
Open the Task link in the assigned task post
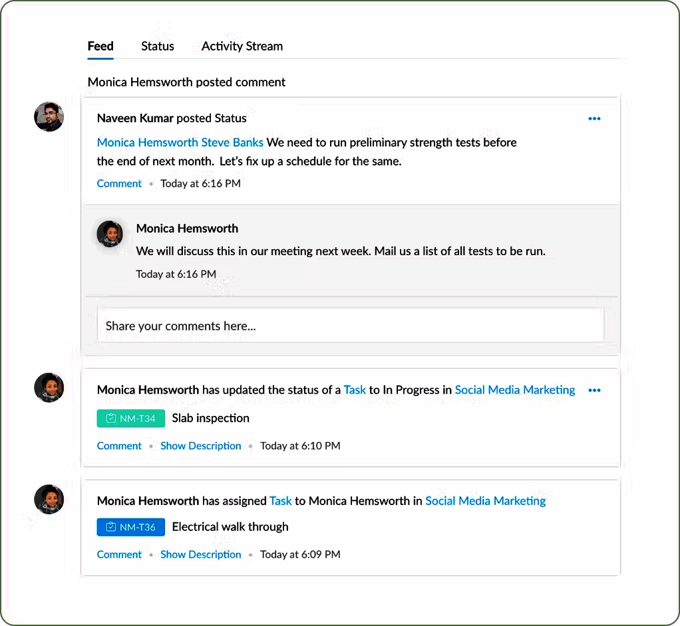pos(280,500)
